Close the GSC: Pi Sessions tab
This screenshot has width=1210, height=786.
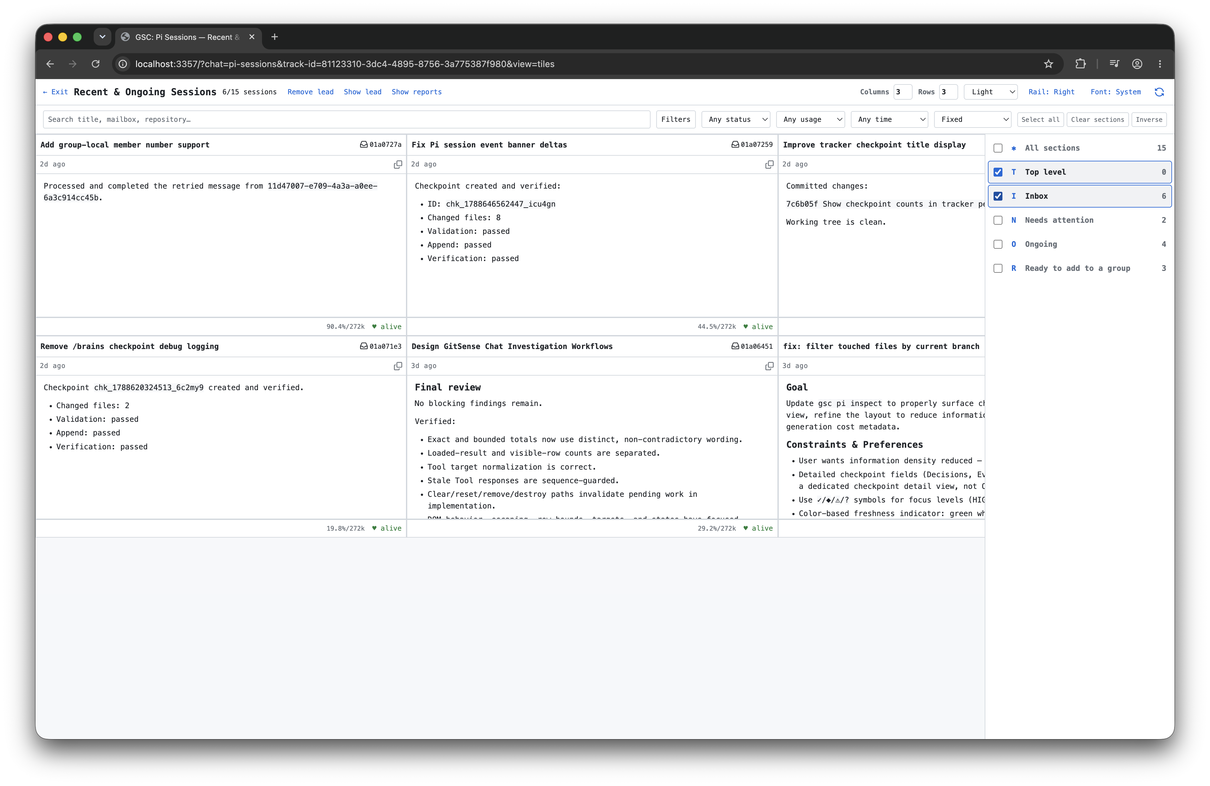(252, 37)
